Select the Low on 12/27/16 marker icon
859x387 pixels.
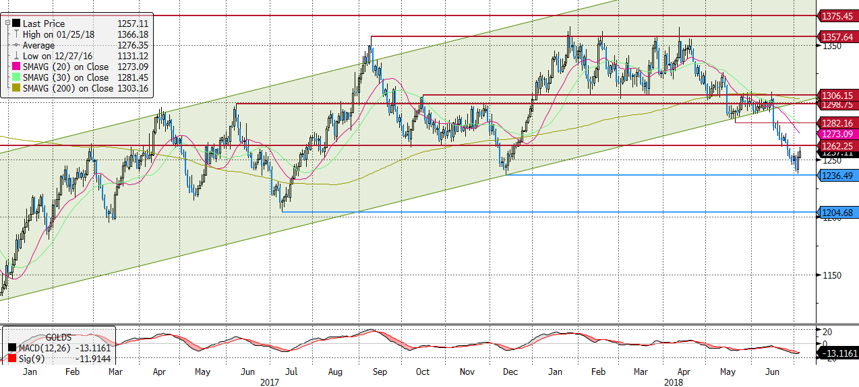pos(17,56)
